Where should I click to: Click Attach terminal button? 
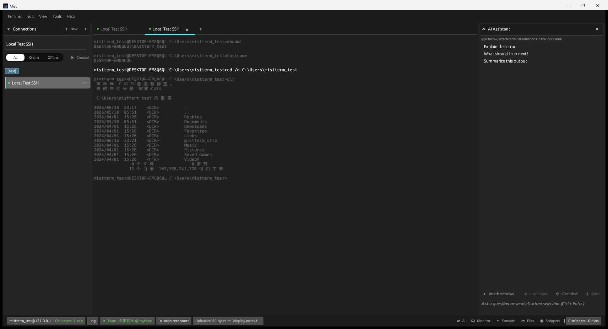498,294
